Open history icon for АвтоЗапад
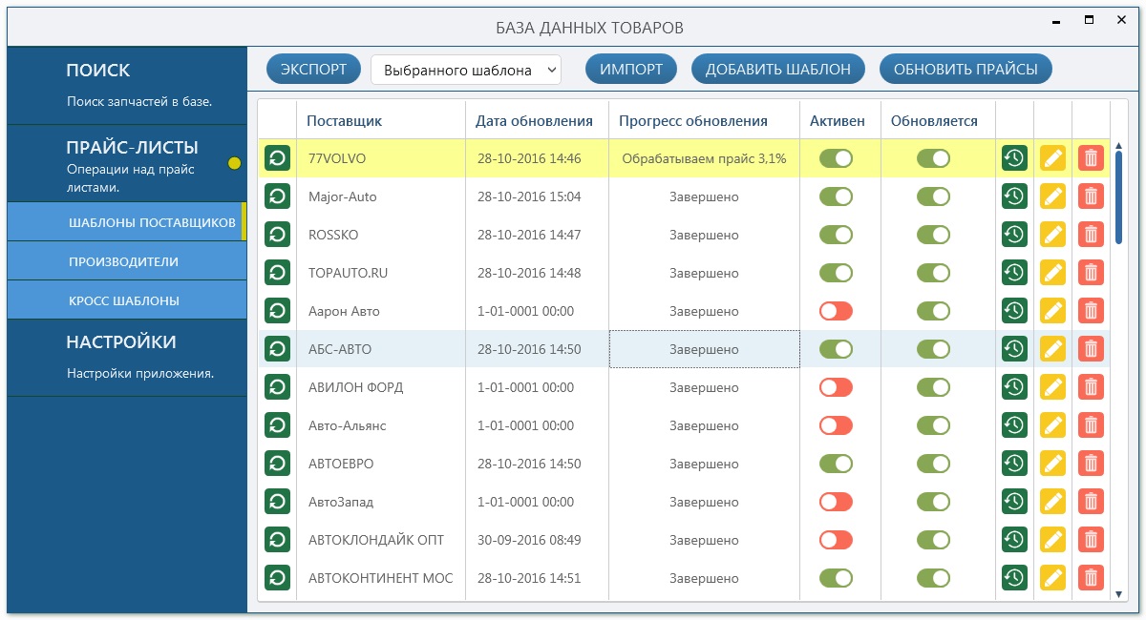Viewport: 1146px width, 620px height. click(1014, 502)
